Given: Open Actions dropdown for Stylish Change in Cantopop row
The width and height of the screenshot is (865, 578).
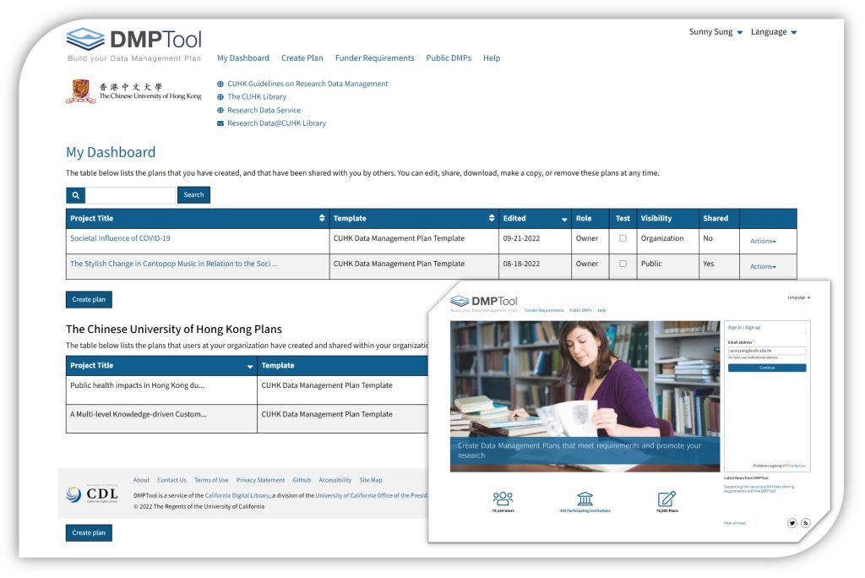Looking at the screenshot, I should [763, 267].
